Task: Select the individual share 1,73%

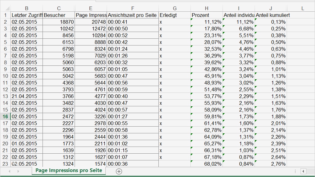Action: click(239, 116)
